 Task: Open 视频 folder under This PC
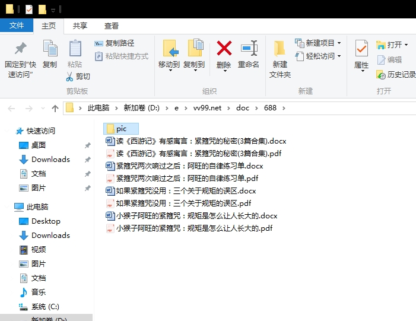point(33,250)
